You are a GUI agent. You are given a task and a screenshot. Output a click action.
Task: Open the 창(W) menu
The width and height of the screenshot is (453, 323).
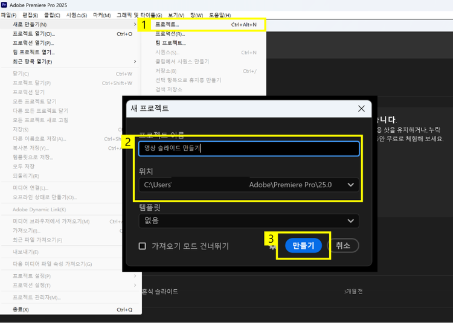[196, 15]
